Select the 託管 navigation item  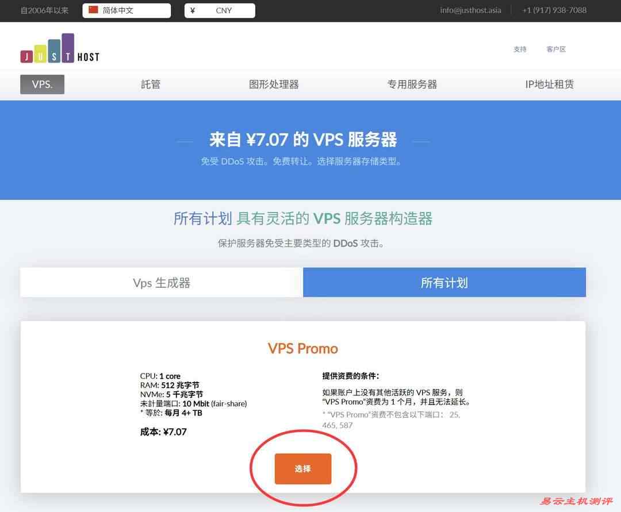[x=151, y=84]
